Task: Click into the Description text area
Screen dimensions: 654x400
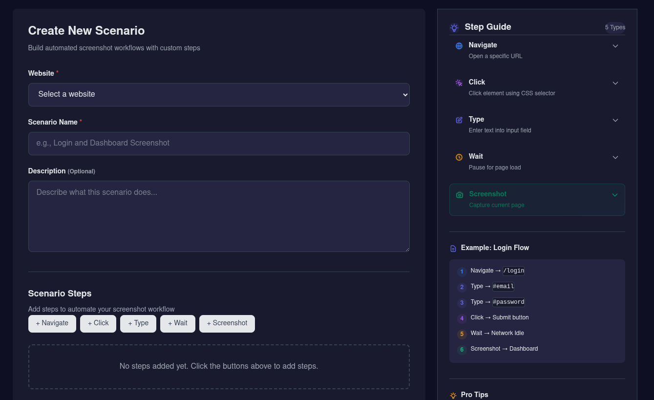Action: pos(219,216)
